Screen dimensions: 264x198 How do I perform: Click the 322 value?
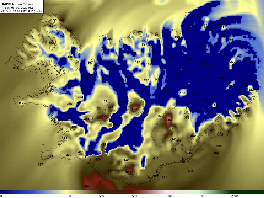(69, 155)
